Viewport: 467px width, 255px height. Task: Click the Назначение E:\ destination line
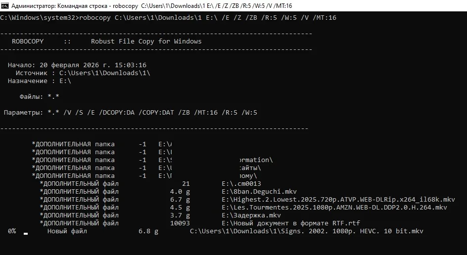point(39,81)
